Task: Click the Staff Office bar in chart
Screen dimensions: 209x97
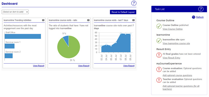Action: tap(23, 36)
